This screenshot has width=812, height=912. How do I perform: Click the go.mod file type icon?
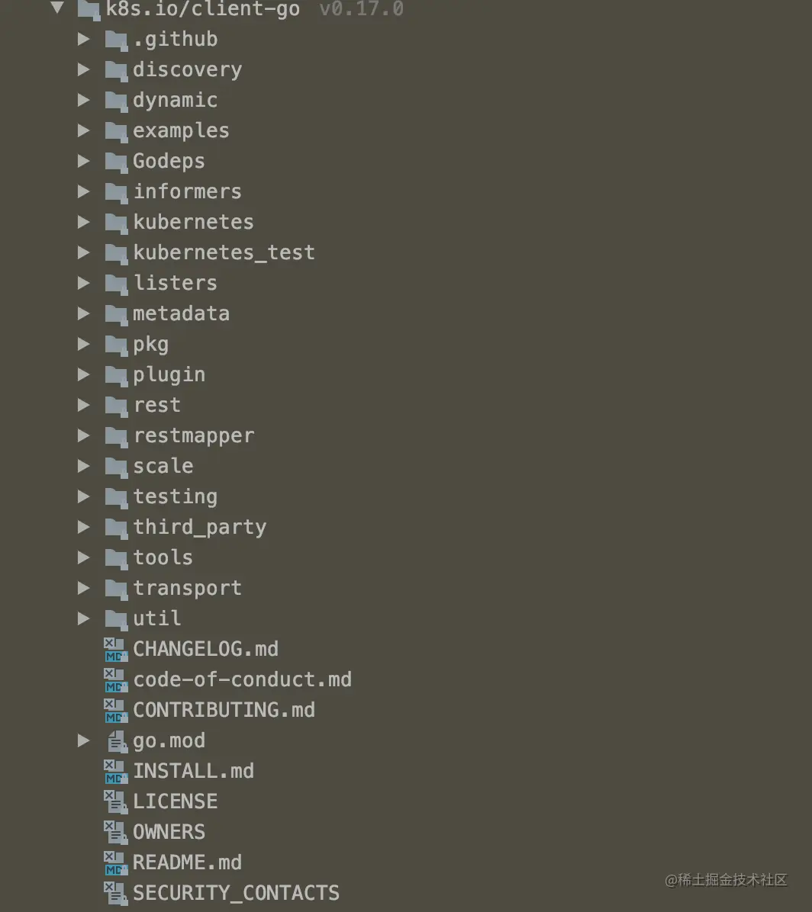115,740
